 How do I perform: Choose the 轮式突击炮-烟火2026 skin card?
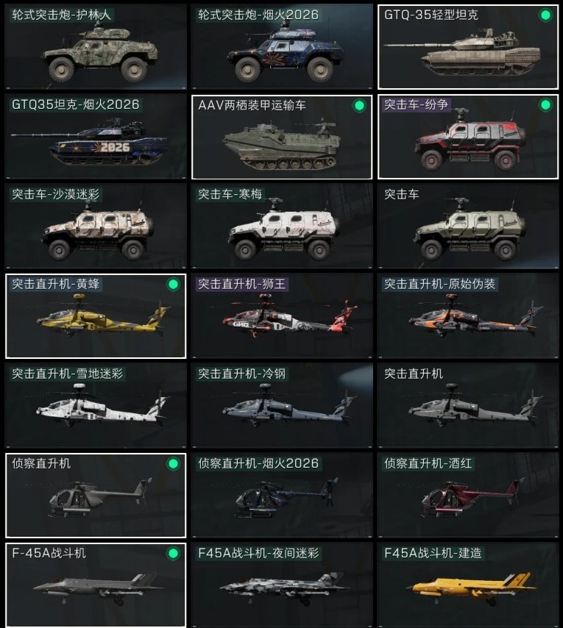282,46
